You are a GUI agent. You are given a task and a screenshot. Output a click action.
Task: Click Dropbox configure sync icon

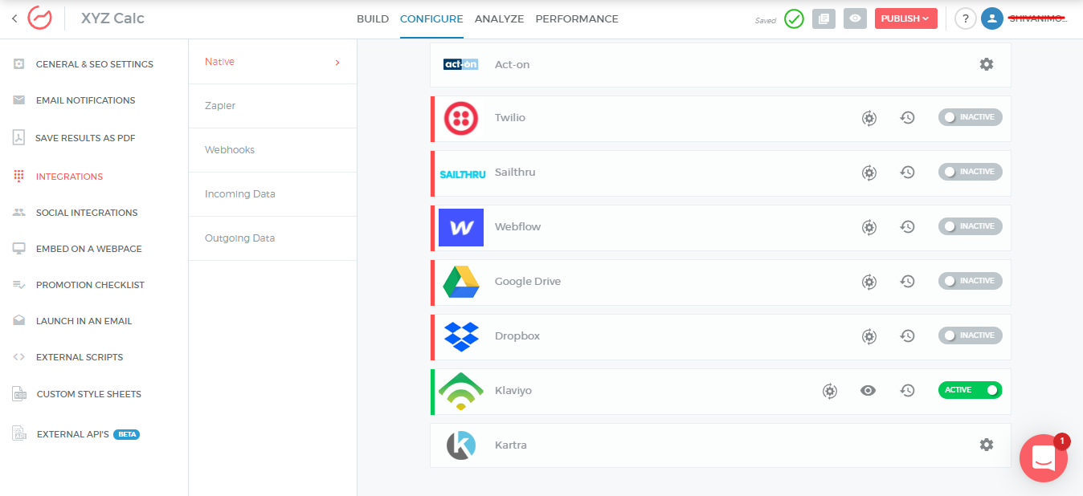[x=869, y=336]
